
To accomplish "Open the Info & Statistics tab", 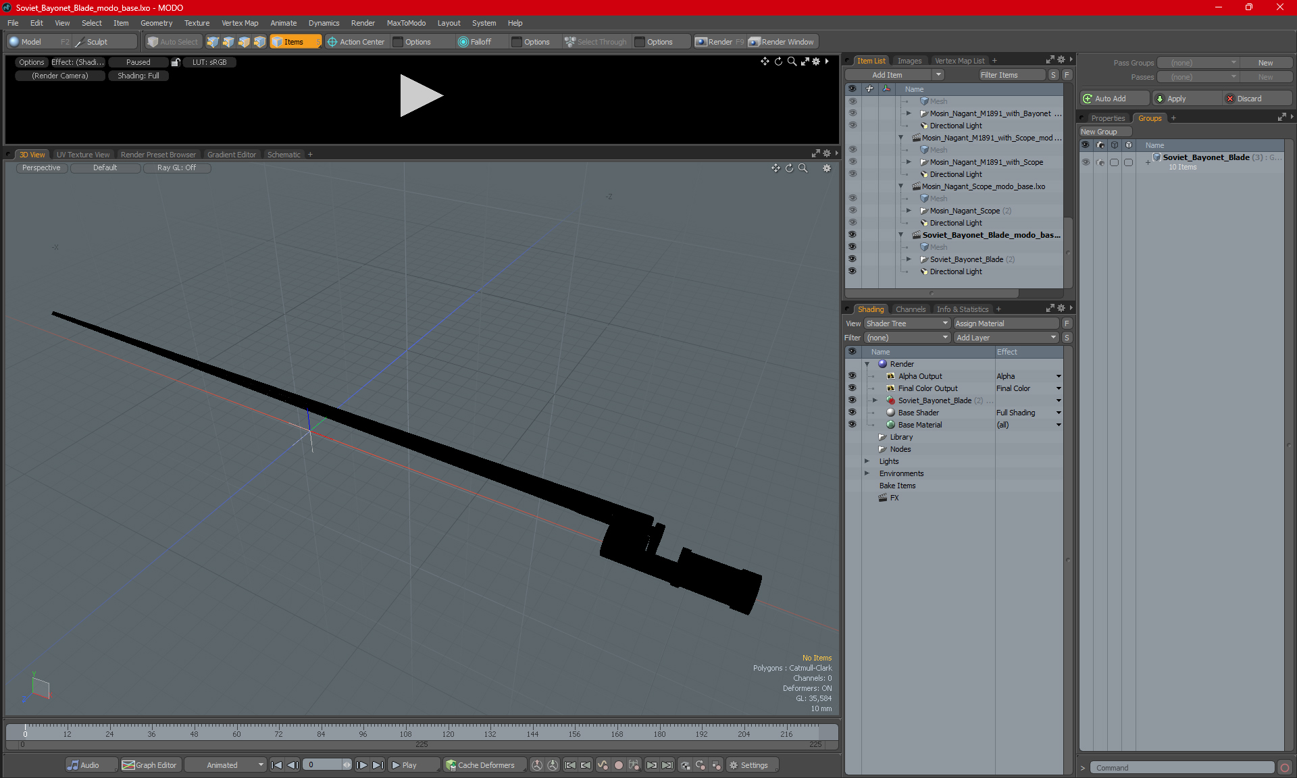I will pos(962,309).
